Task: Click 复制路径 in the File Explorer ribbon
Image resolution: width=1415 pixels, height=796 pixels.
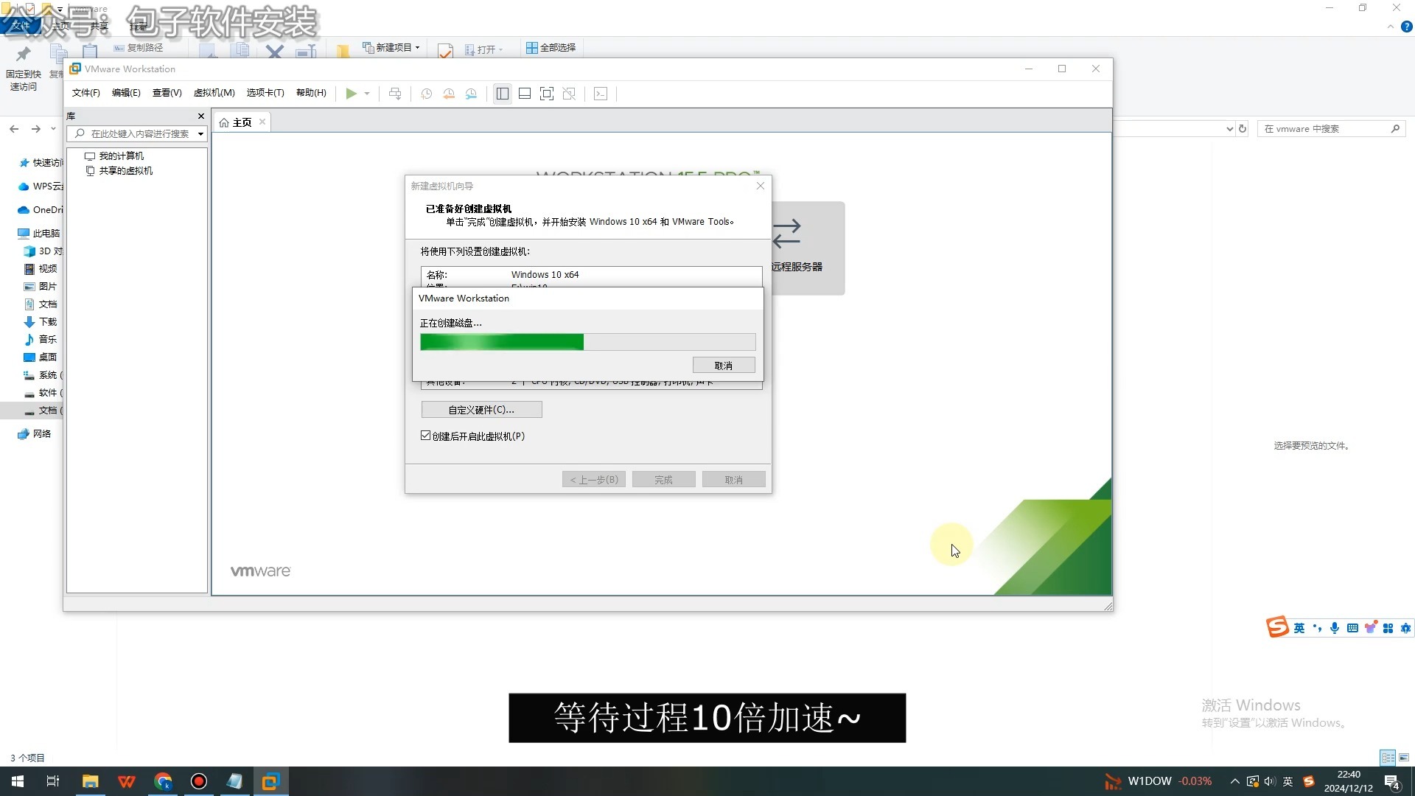Action: tap(139, 48)
